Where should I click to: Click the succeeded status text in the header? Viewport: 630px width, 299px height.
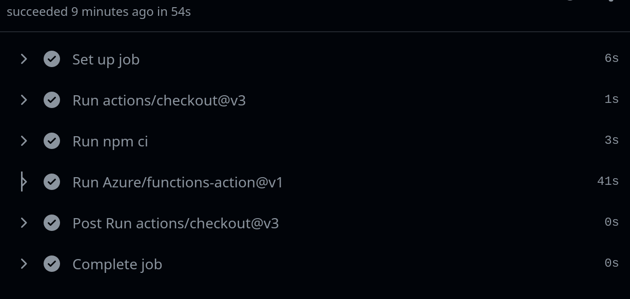pos(34,11)
